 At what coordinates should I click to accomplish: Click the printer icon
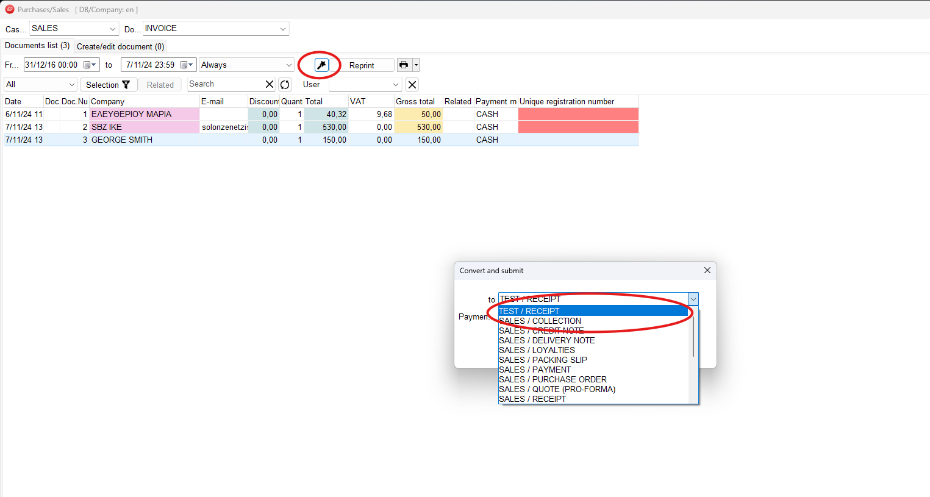coord(404,65)
